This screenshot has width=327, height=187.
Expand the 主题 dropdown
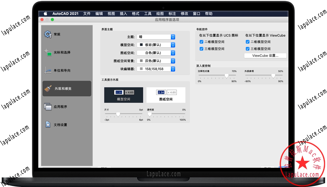pyautogui.click(x=173, y=37)
